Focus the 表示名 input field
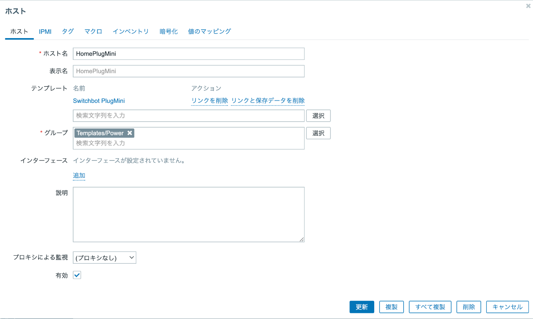The width and height of the screenshot is (533, 319). [189, 71]
